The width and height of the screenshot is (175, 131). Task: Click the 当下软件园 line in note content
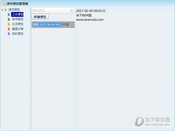coord(84,15)
